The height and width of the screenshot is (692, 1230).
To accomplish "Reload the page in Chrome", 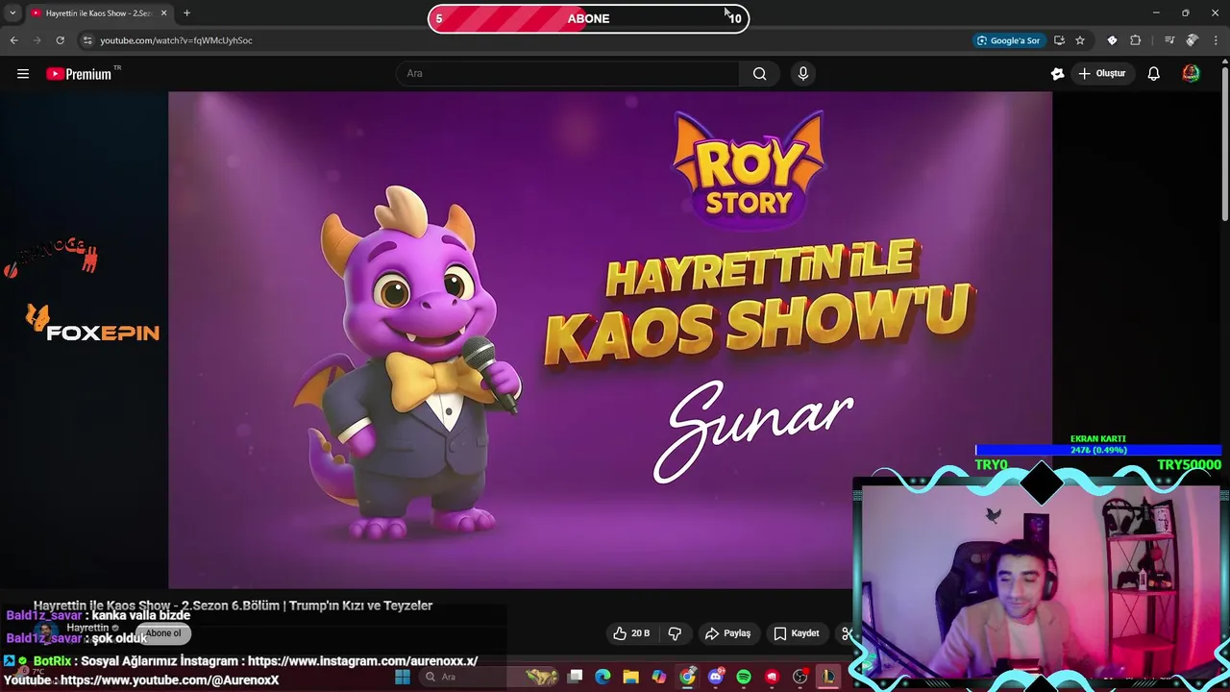I will pos(60,40).
